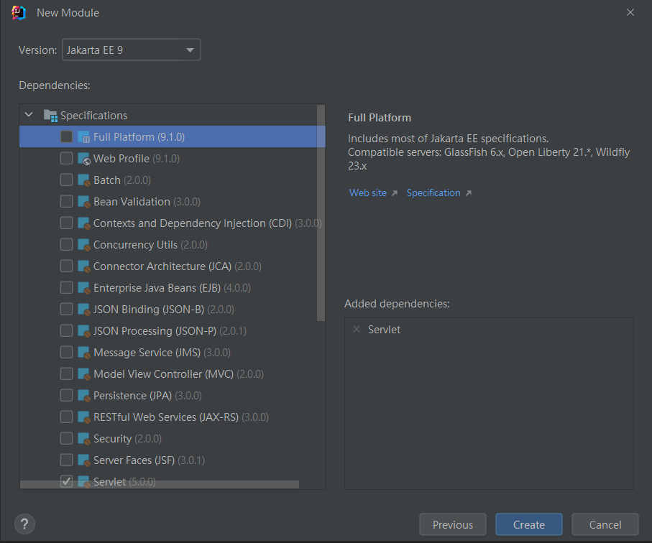Select the Persistence (JPA) (3.0.0) row
This screenshot has height=543, width=652.
pyautogui.click(x=172, y=396)
